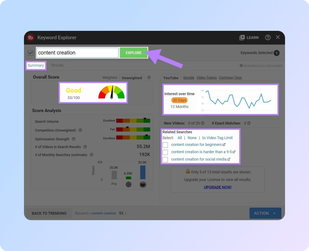The image size is (309, 251).
Task: Open help icon next to Competition (Unweighted)
Action: [80, 131]
